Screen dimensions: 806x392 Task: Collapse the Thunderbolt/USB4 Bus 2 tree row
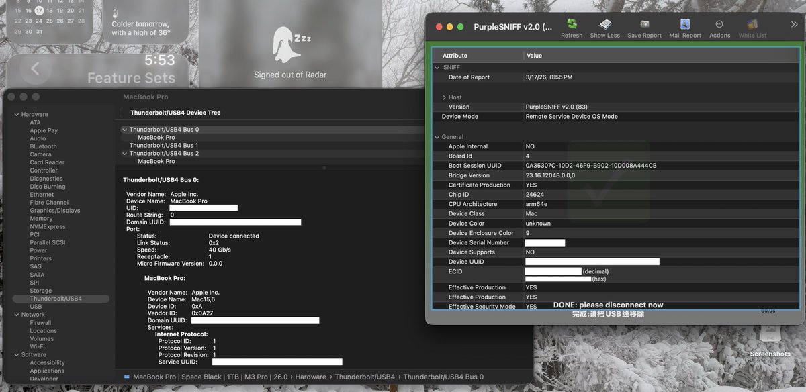[x=125, y=154]
